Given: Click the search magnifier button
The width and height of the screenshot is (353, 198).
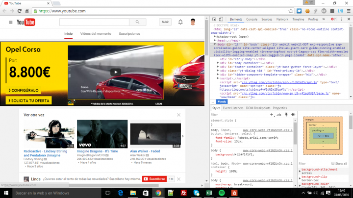Looking at the screenshot, I should point(138,22).
